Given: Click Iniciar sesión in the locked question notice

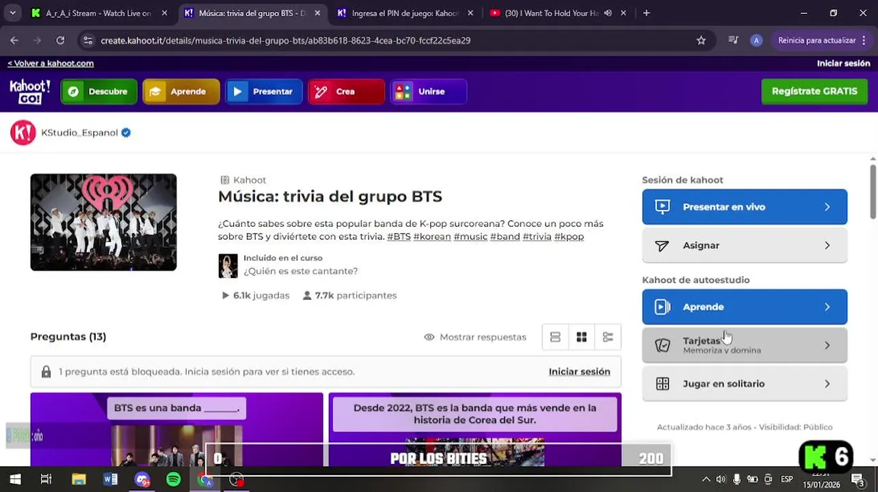Looking at the screenshot, I should click(x=579, y=372).
